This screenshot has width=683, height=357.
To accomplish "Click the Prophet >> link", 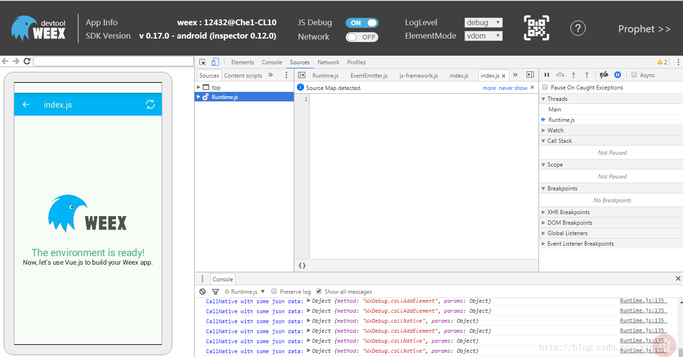I will point(644,29).
